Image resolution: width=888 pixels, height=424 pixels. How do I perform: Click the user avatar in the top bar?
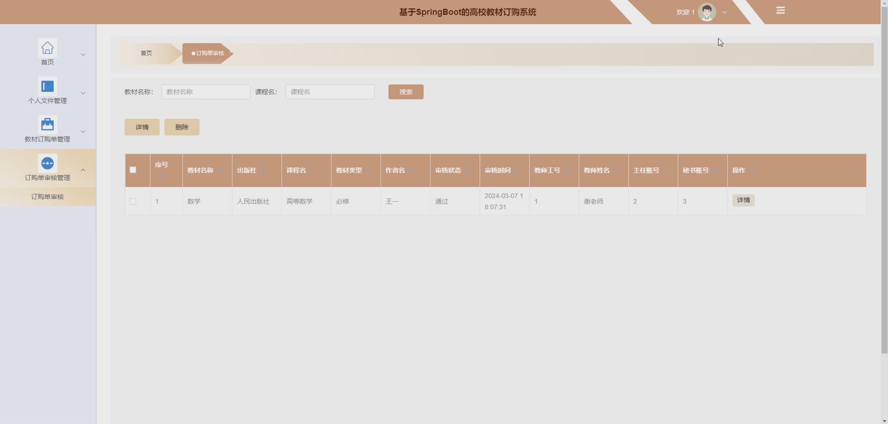tap(706, 12)
